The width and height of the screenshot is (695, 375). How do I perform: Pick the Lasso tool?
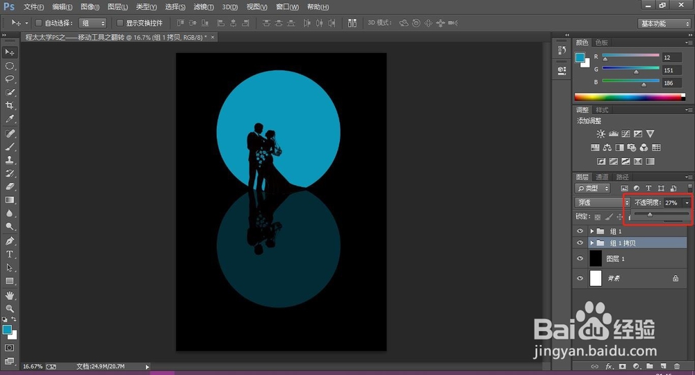(x=10, y=79)
